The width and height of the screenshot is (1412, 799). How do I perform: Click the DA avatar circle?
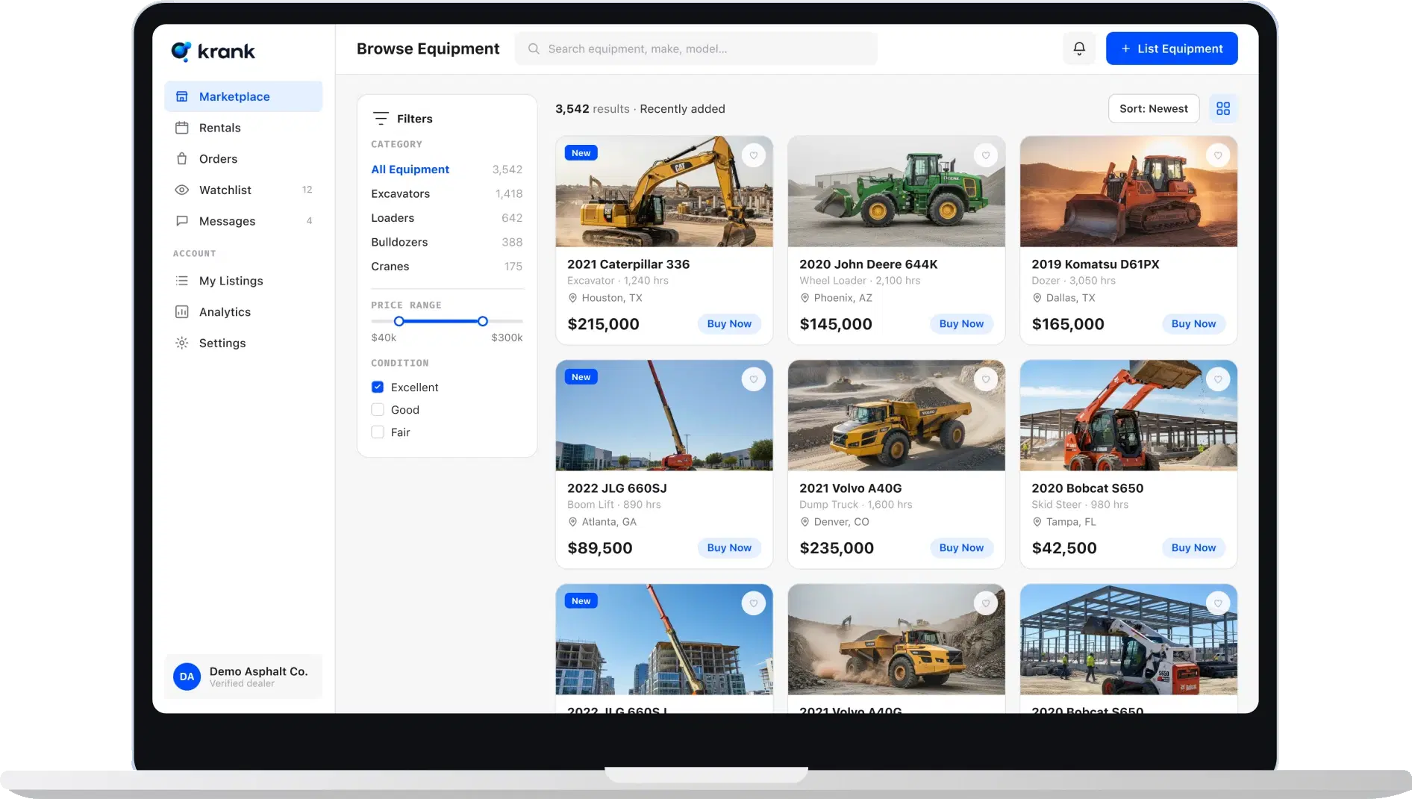[x=187, y=677]
